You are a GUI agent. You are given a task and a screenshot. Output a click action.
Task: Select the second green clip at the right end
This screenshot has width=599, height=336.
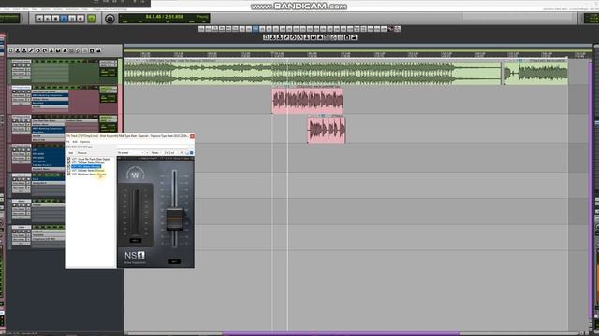[536, 72]
